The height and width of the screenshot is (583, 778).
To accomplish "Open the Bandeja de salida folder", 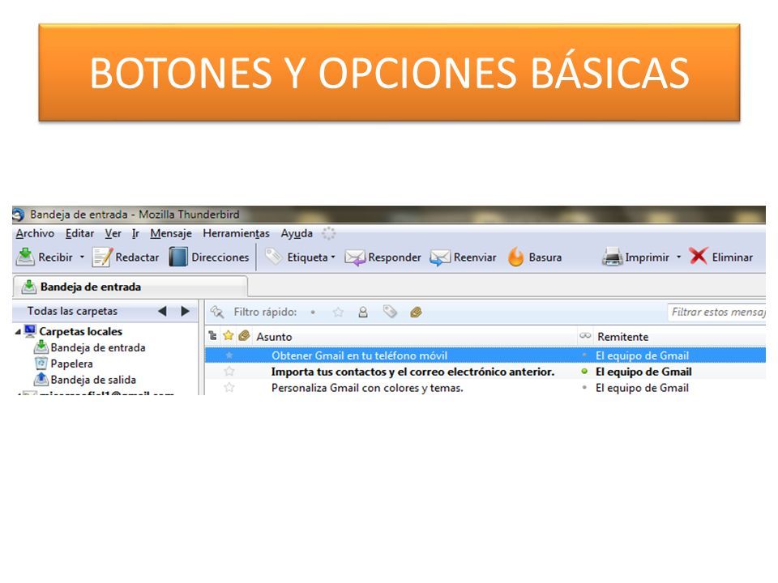I will (x=85, y=379).
